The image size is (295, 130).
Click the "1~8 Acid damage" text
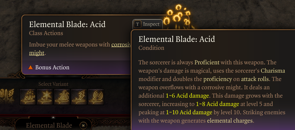coord(217,104)
